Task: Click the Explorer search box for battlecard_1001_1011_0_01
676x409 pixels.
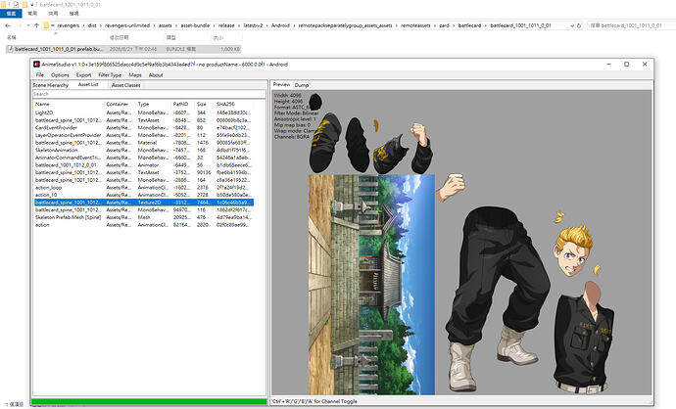Action: (631, 25)
